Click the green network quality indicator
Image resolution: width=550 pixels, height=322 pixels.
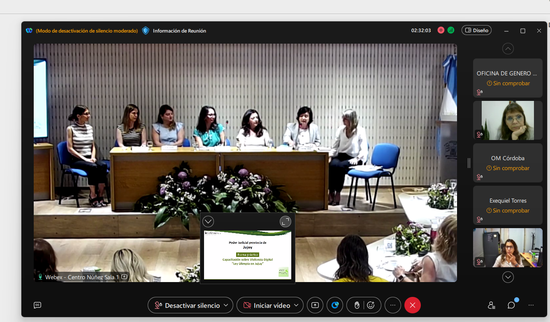(x=451, y=30)
